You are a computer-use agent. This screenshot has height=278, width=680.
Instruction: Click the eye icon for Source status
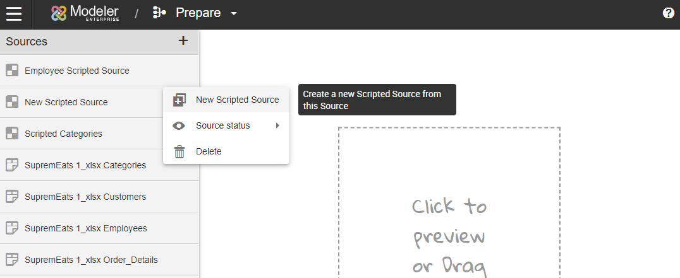pyautogui.click(x=179, y=126)
